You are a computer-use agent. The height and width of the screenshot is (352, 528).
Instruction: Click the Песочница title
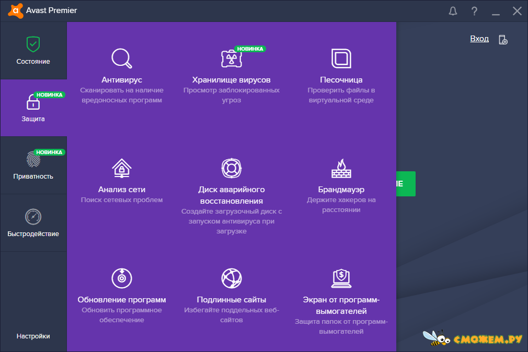(341, 80)
